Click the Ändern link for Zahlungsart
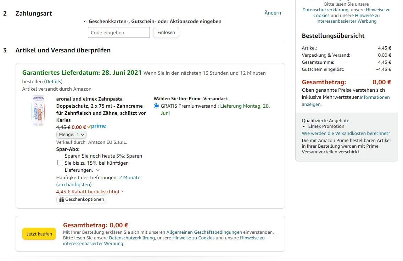 [x=273, y=13]
